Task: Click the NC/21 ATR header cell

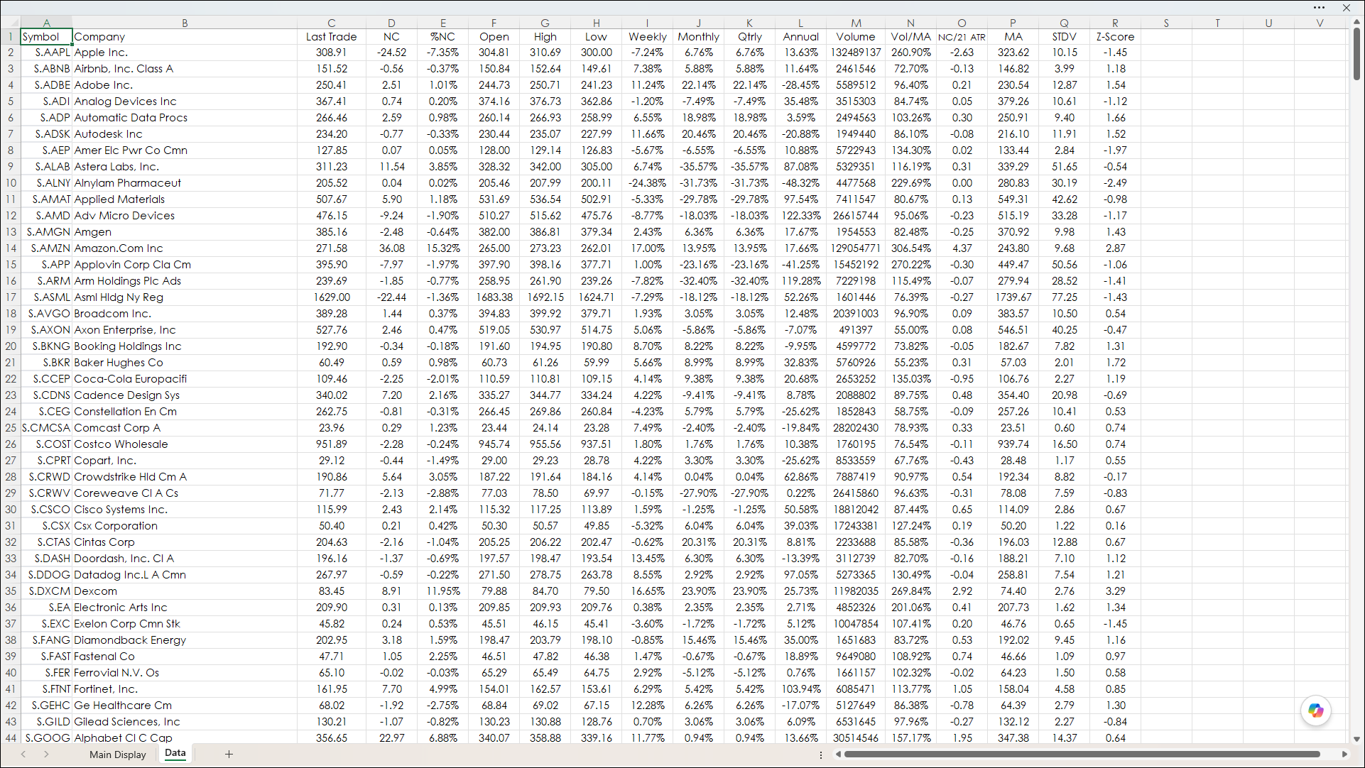Action: click(x=962, y=37)
